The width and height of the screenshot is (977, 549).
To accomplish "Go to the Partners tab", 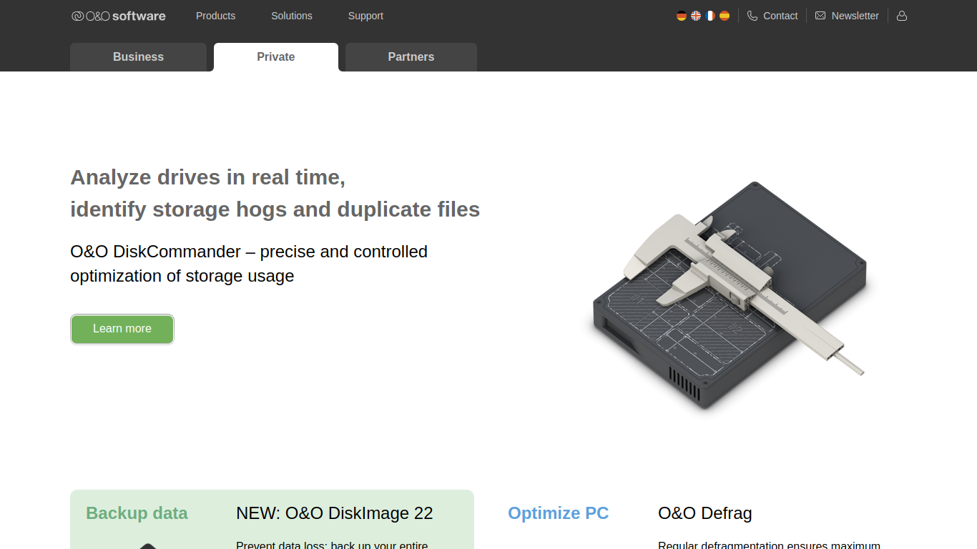I will pyautogui.click(x=411, y=57).
